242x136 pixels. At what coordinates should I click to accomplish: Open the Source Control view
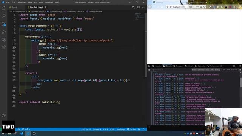click(3, 24)
